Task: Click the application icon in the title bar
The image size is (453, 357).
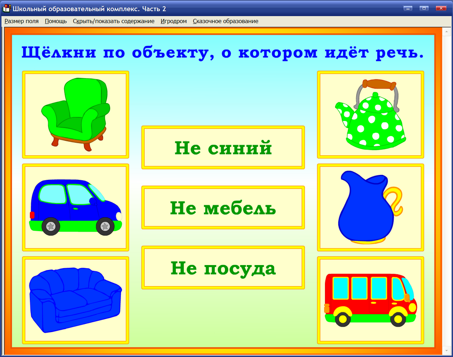Action: pyautogui.click(x=6, y=7)
